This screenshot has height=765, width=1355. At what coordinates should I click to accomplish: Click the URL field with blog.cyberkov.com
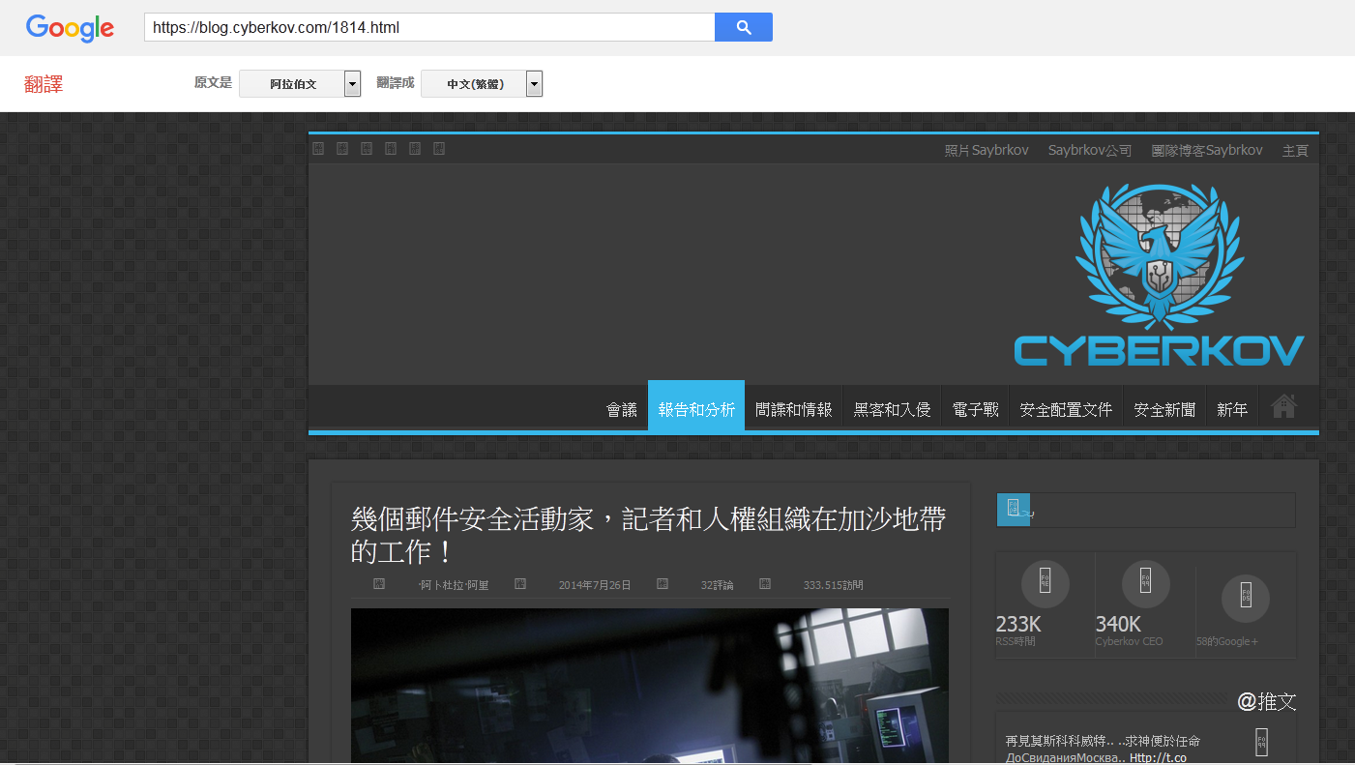point(429,27)
